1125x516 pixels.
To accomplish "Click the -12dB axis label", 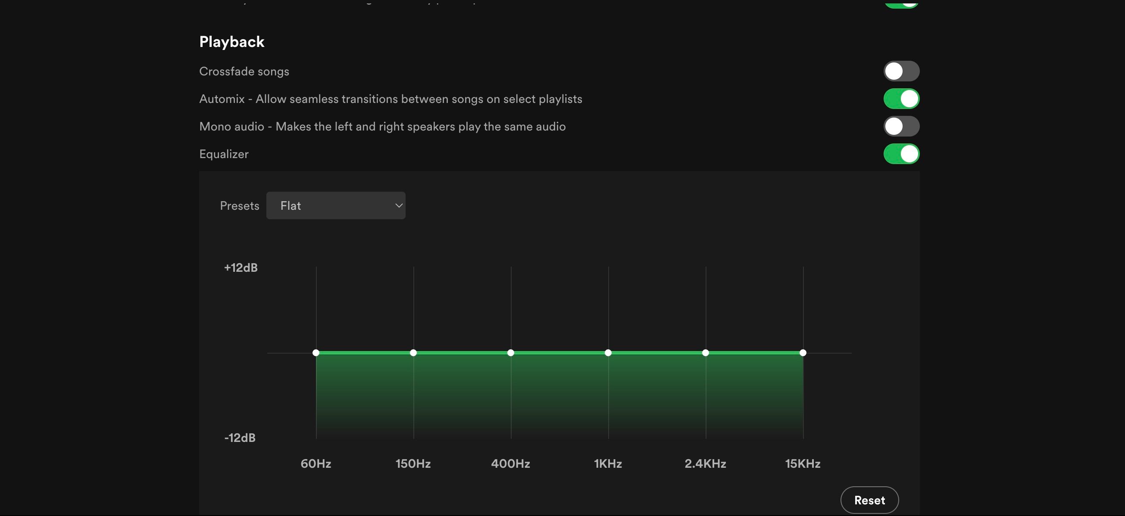I will point(240,438).
